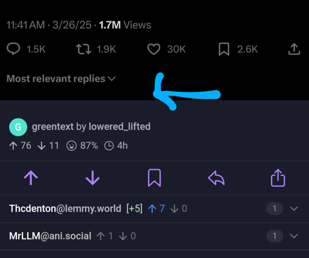Open MrLLM@ani.social user profile
This screenshot has height=258, width=309.
50,236
